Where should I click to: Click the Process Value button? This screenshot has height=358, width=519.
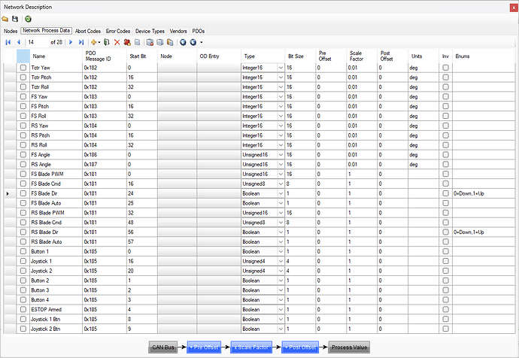[349, 347]
